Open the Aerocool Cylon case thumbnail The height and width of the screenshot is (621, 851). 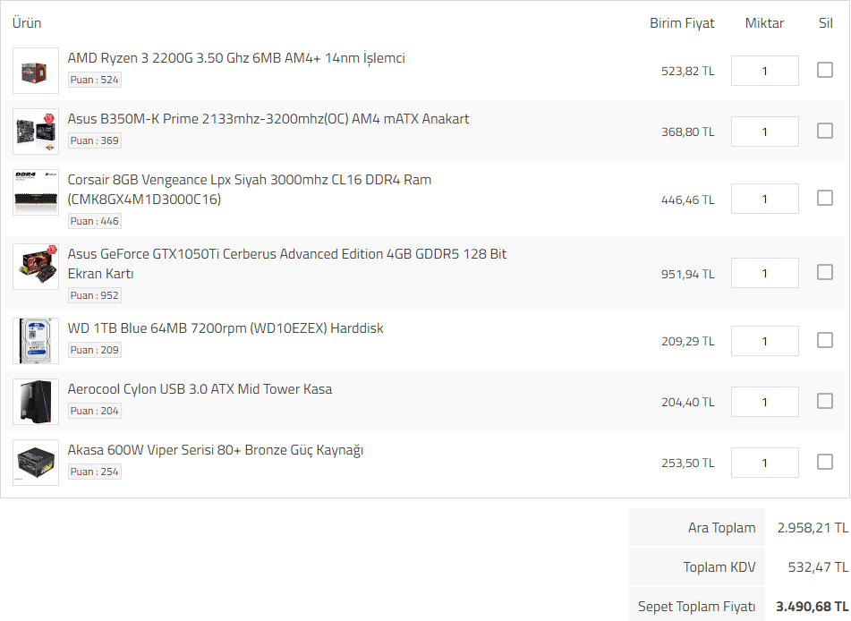36,402
